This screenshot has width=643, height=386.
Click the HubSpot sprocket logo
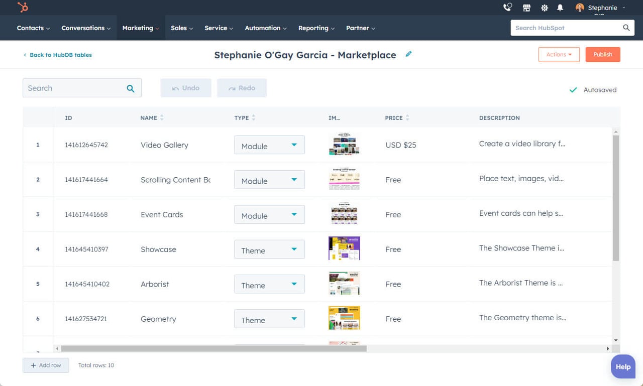(x=23, y=8)
